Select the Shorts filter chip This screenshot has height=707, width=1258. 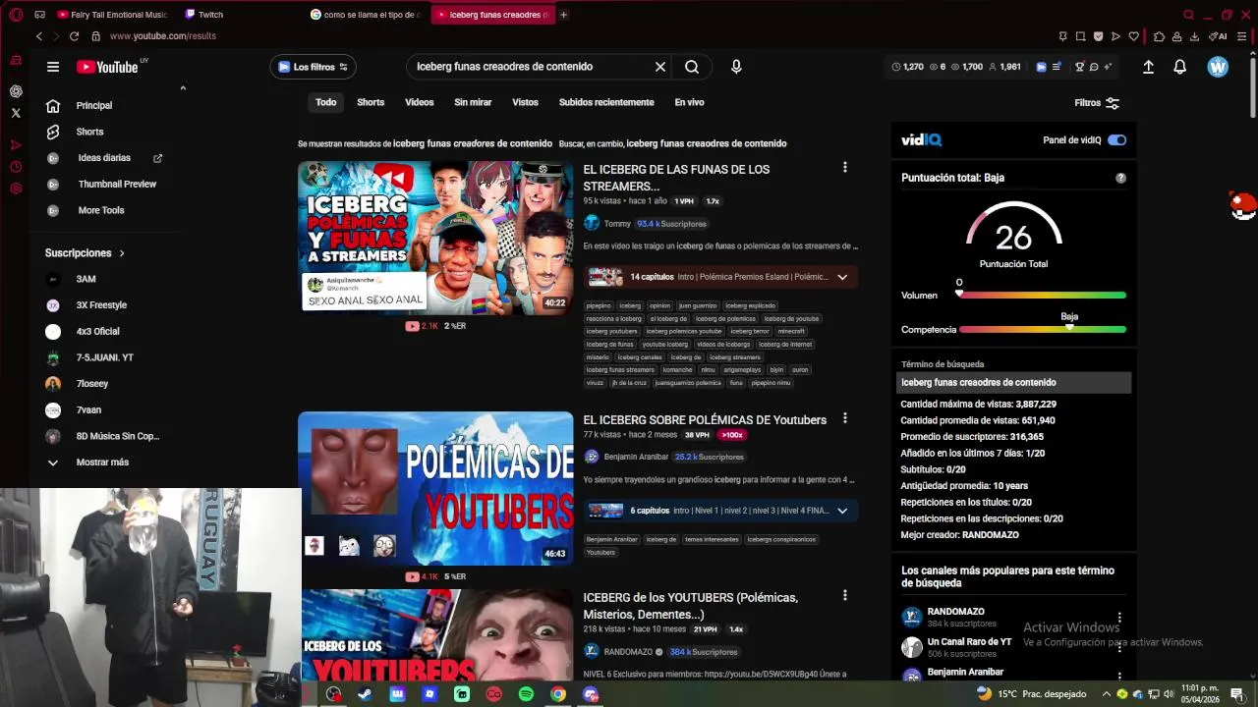pos(371,102)
